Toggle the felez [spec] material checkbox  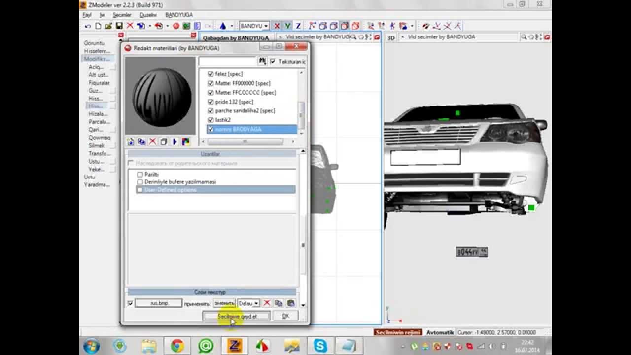(x=210, y=74)
